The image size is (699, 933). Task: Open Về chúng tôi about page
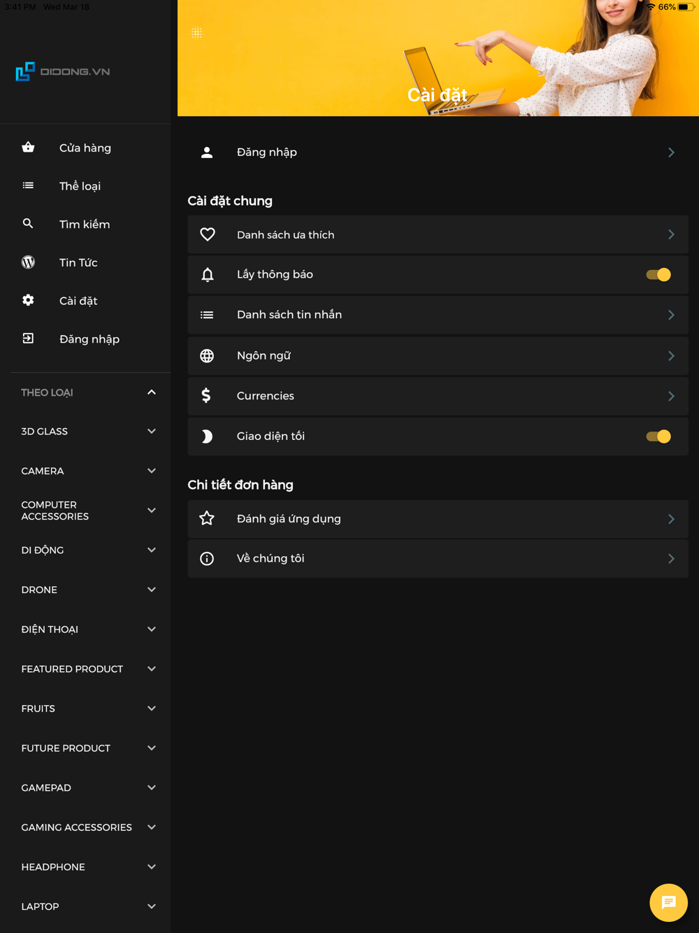[x=438, y=559]
